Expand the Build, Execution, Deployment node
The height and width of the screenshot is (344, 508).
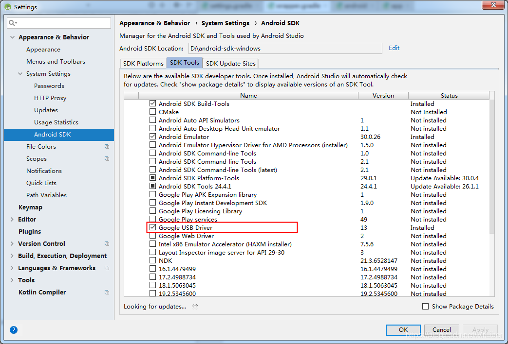(12, 256)
